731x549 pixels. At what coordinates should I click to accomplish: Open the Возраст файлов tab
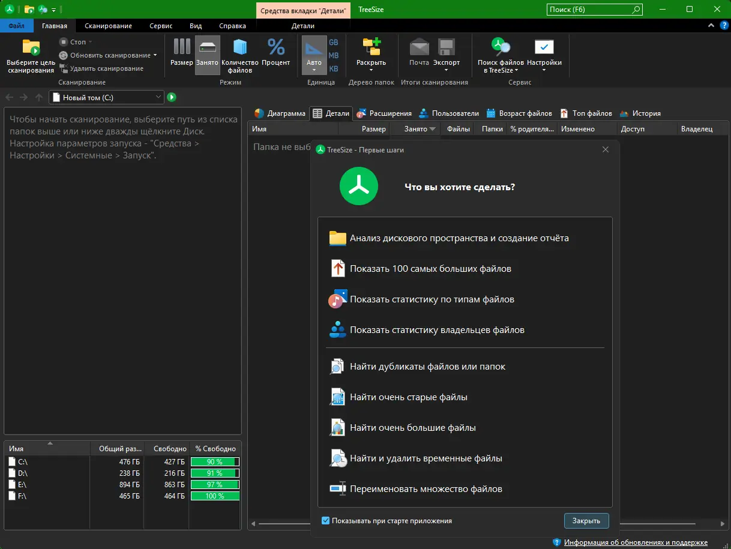pyautogui.click(x=519, y=113)
